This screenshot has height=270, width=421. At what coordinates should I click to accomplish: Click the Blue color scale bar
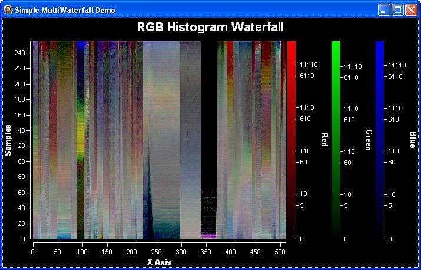pyautogui.click(x=380, y=140)
